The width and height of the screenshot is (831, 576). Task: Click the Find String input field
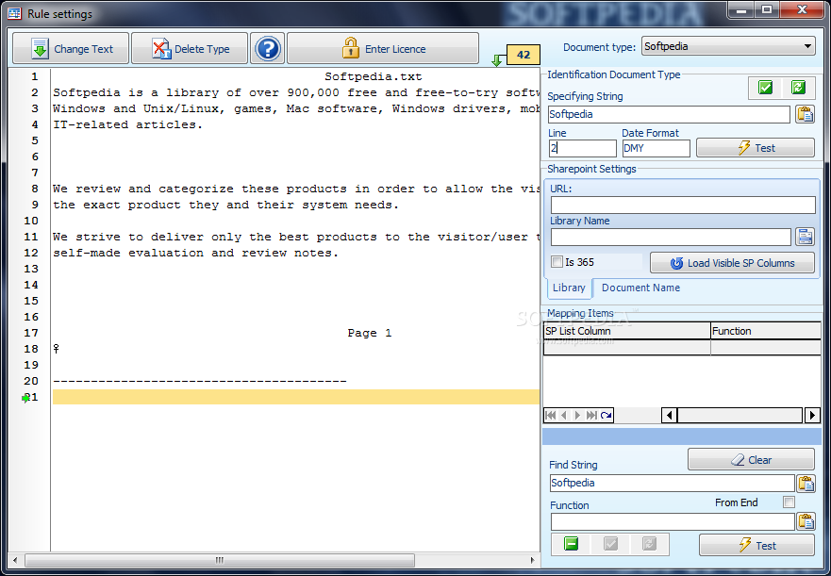(x=672, y=483)
